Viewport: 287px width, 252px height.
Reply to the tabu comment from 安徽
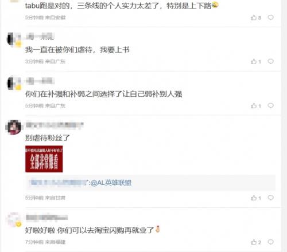pyautogui.click(x=270, y=17)
